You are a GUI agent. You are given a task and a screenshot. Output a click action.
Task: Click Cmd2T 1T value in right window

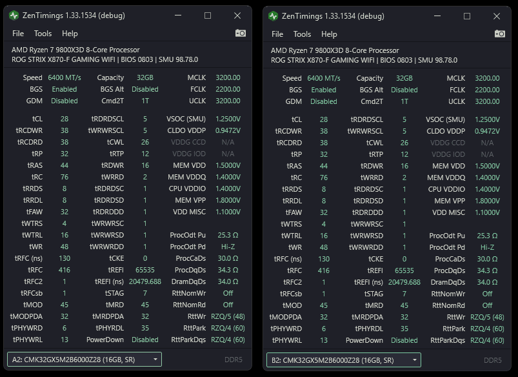coord(404,101)
